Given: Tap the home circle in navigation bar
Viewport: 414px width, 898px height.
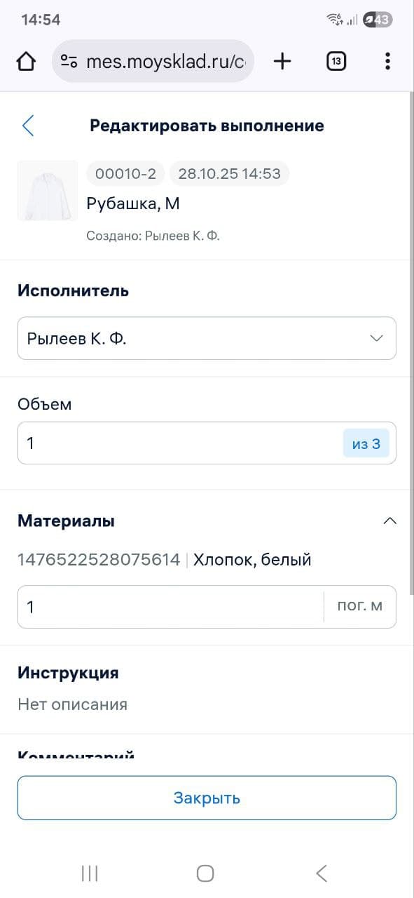Looking at the screenshot, I should click(205, 873).
